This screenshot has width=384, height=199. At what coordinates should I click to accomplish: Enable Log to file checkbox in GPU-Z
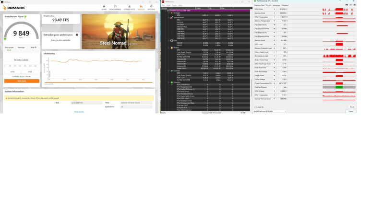tap(255, 107)
